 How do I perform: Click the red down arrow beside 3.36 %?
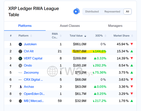click(x=132, y=86)
